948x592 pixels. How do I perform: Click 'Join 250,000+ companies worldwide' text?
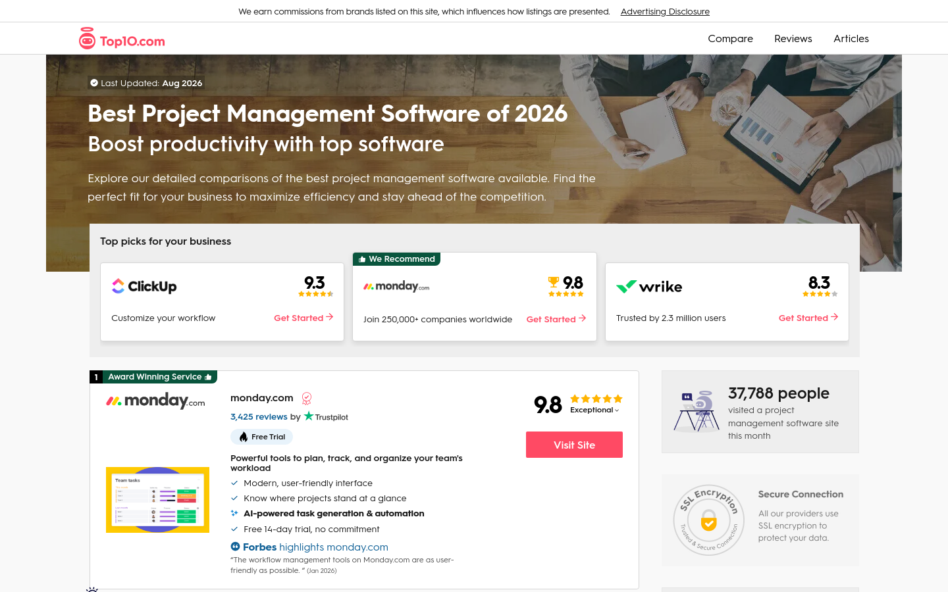click(438, 319)
